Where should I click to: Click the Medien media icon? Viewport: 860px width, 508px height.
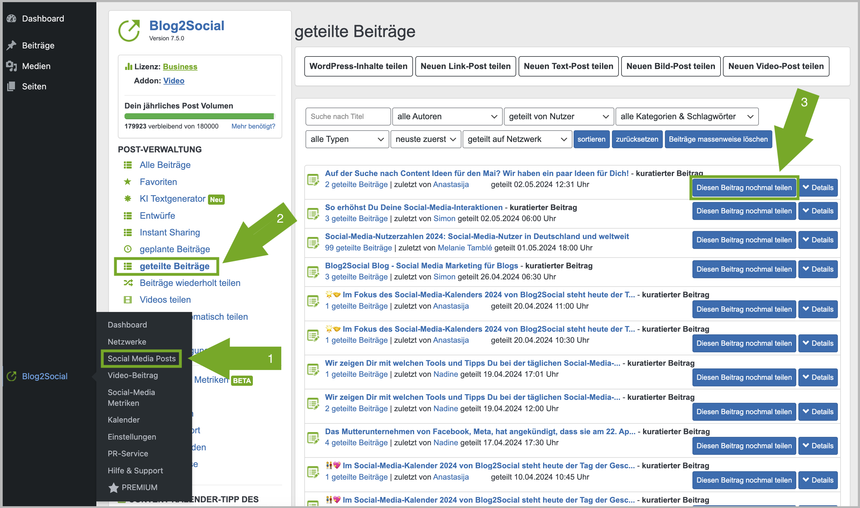[11, 66]
